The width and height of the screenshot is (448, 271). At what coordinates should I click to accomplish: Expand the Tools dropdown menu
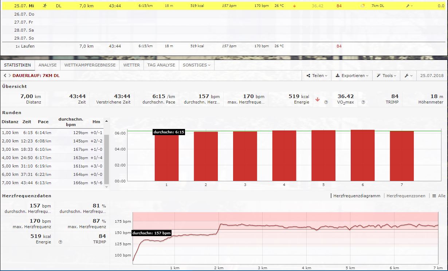pyautogui.click(x=386, y=76)
